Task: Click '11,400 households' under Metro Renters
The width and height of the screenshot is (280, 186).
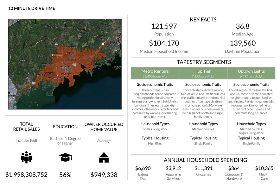Action: coord(155,77)
